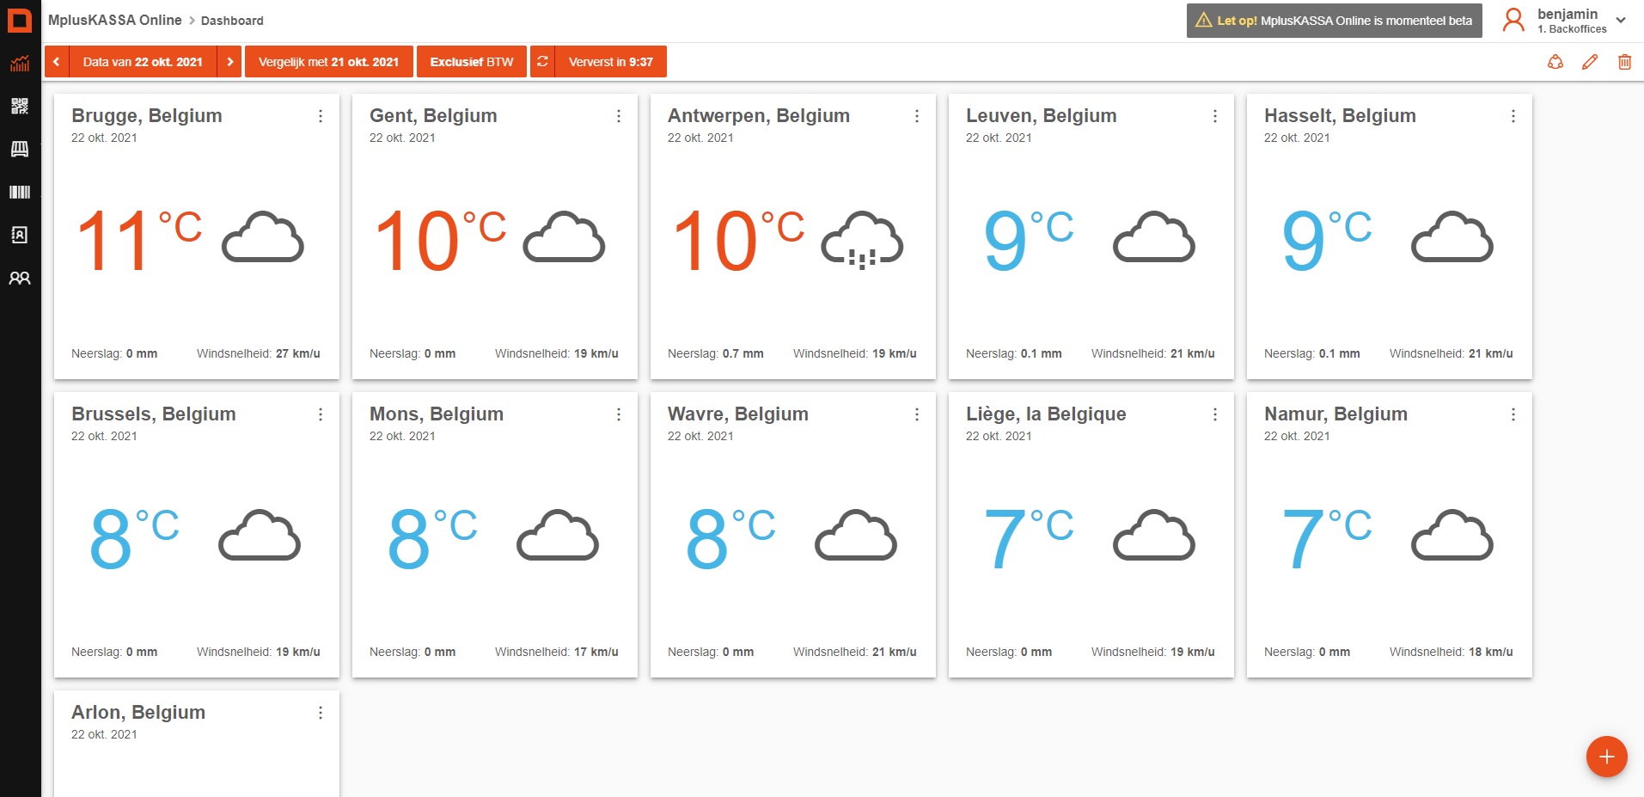The width and height of the screenshot is (1644, 797).
Task: Open the store/shop sidebar icon
Action: coord(20,149)
